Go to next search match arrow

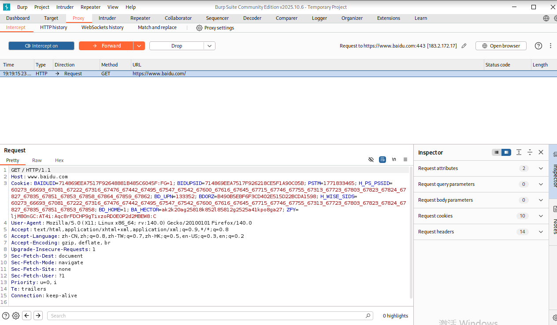coord(38,316)
